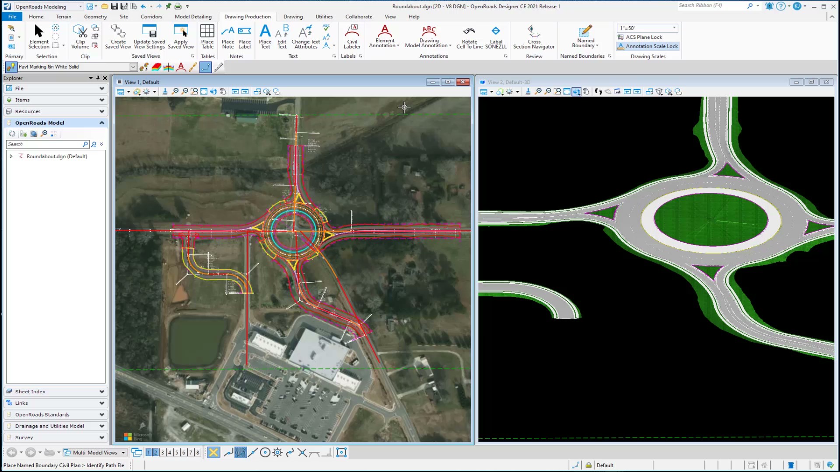Open the Civil Labeler tool

tap(352, 37)
